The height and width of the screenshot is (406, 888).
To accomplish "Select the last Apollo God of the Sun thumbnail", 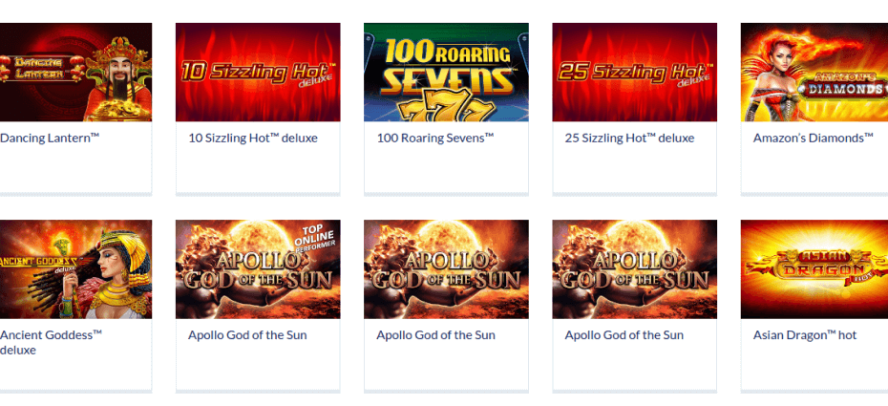I will point(634,269).
